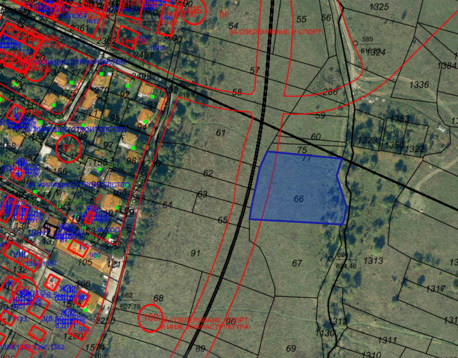Select parcel 61 on the map
Image resolution: width=458 pixels, height=358 pixels.
[221, 133]
